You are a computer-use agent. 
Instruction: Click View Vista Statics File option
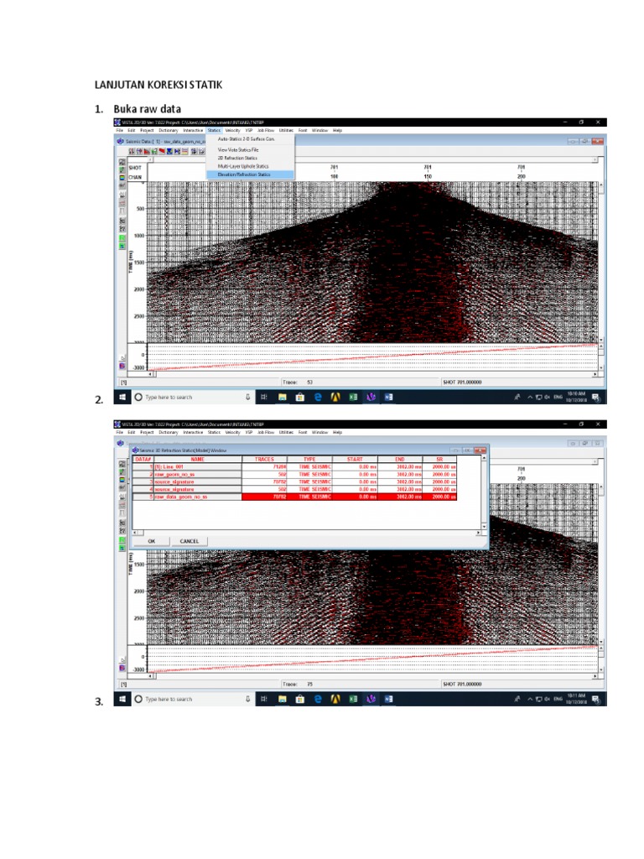tap(240, 149)
